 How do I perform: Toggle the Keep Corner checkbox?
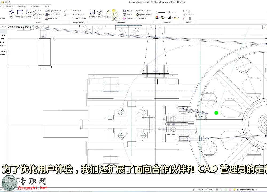coord(73,18)
